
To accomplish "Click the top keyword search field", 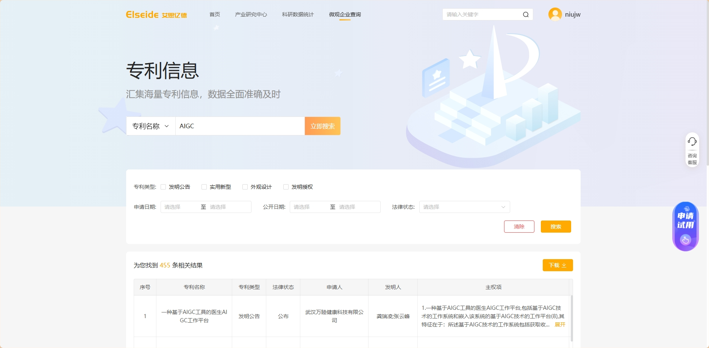I will (x=482, y=14).
